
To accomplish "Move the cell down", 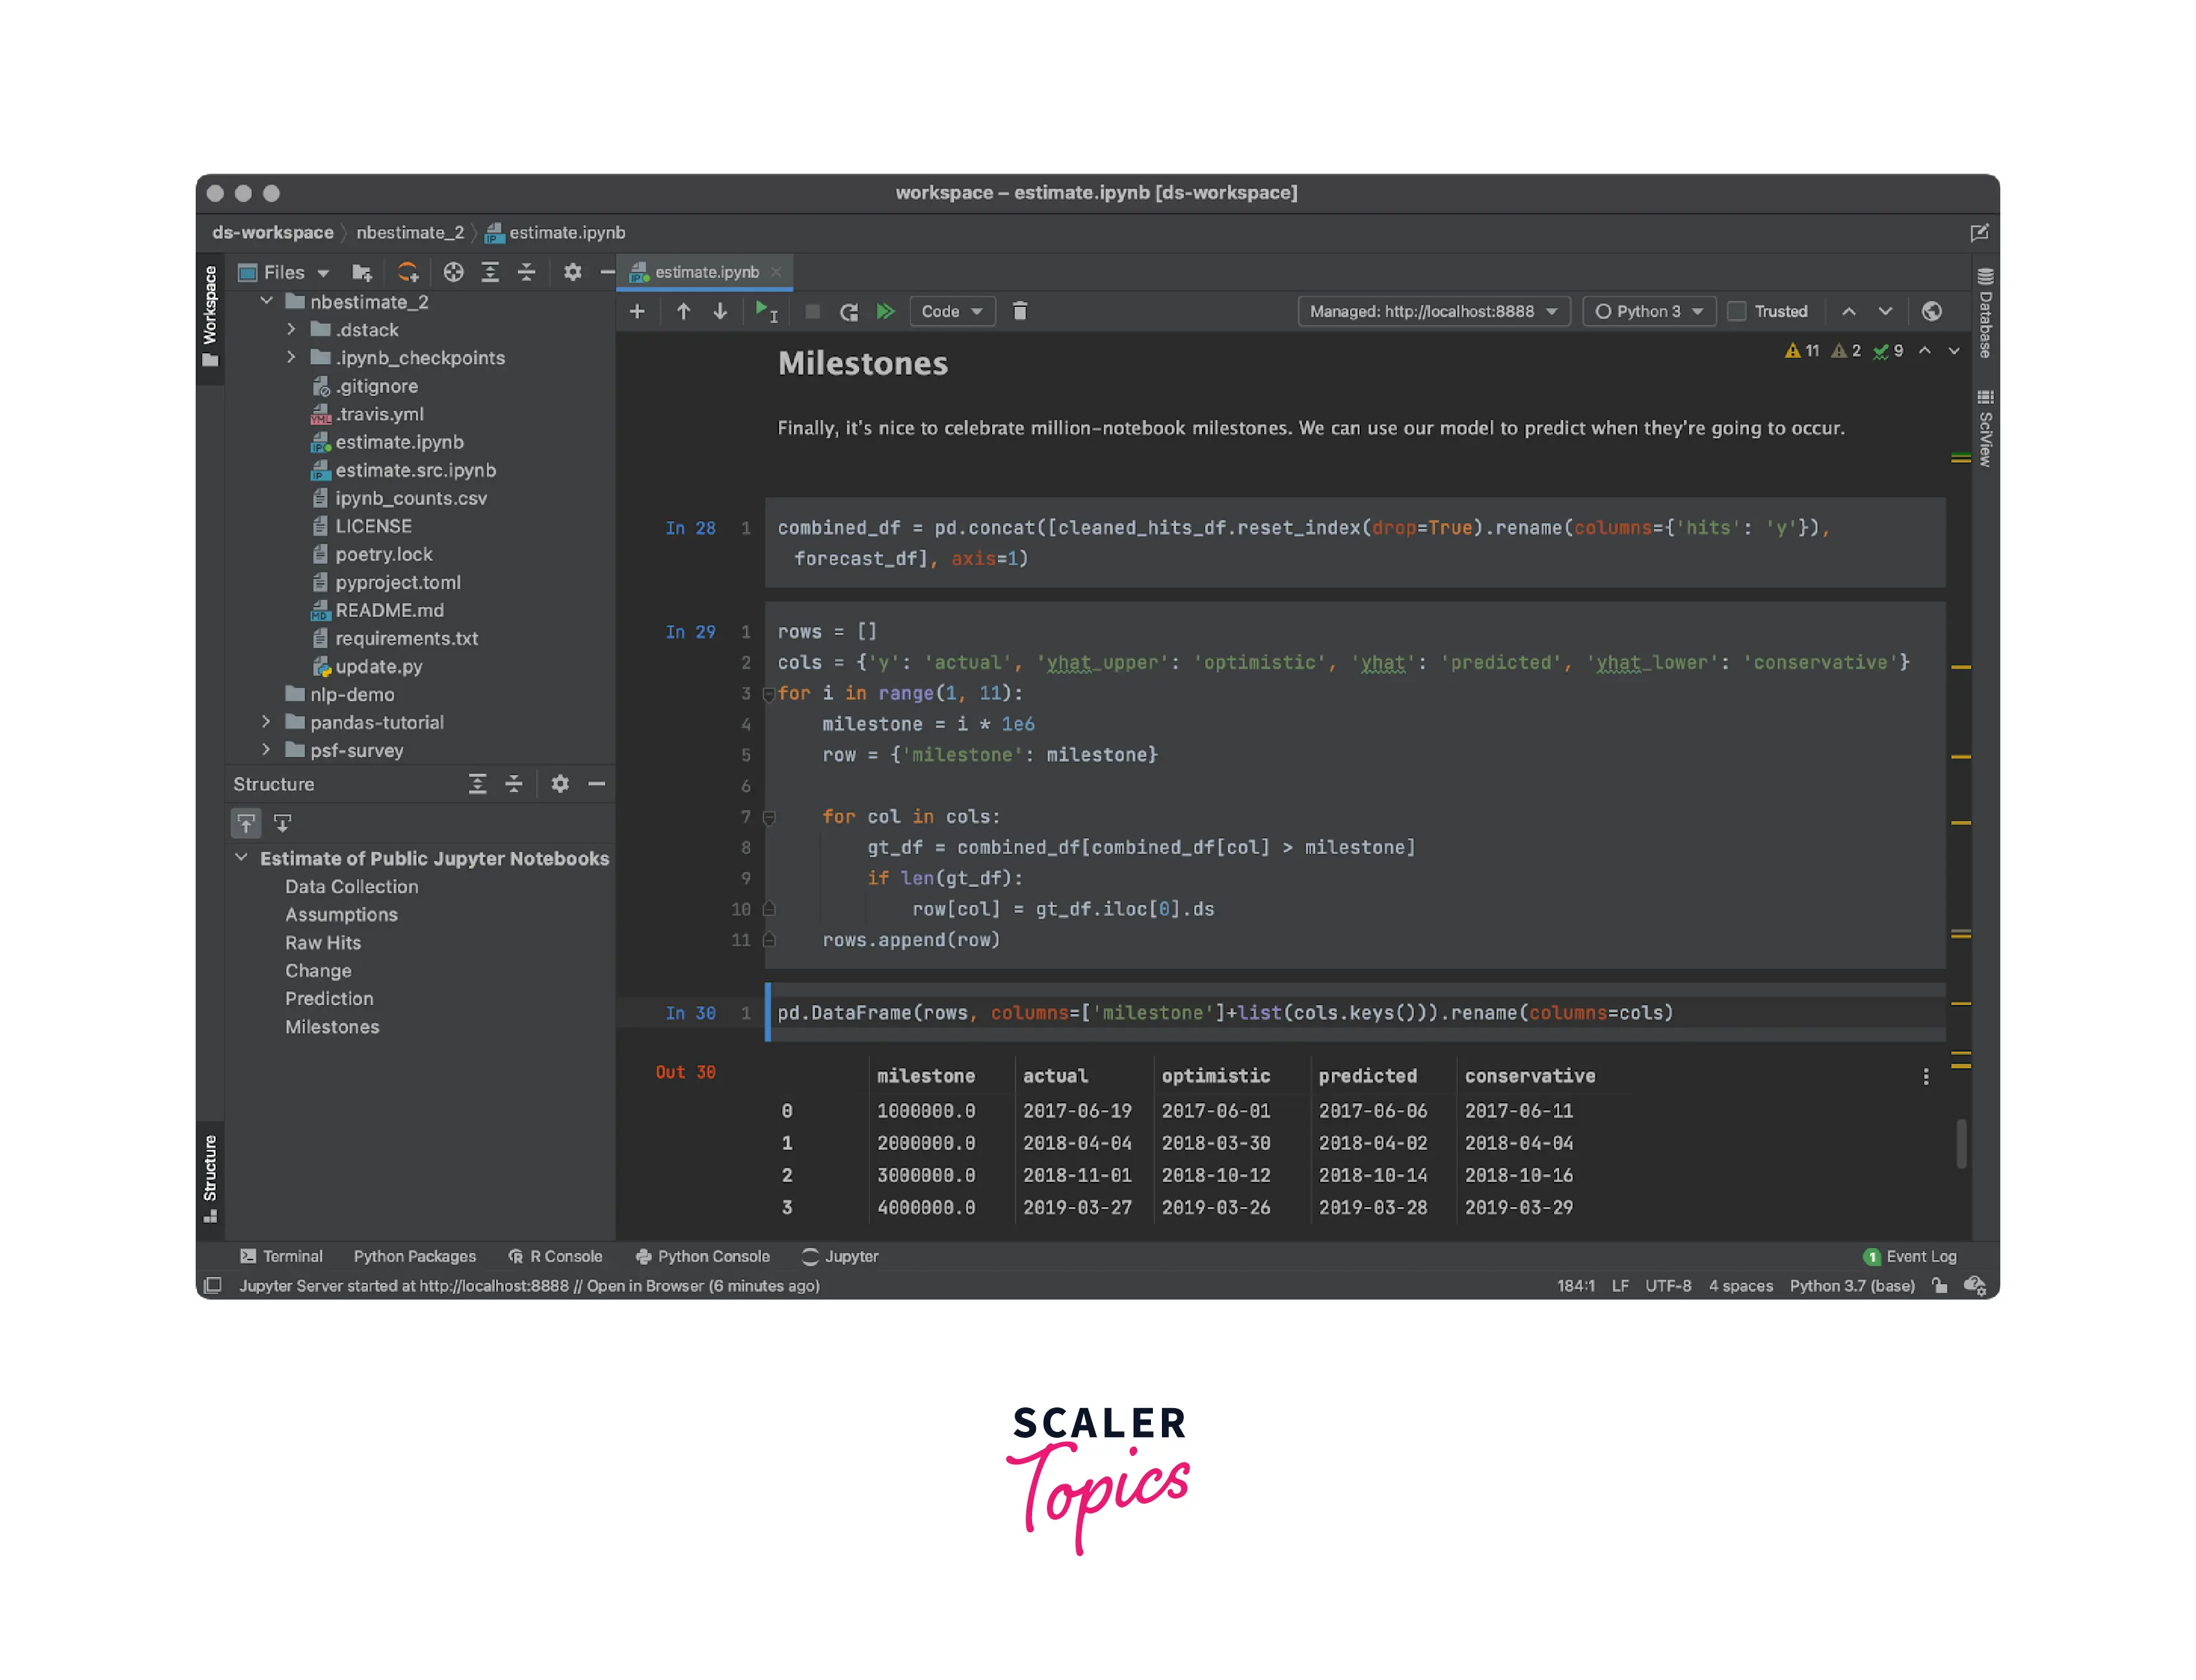I will (x=720, y=311).
